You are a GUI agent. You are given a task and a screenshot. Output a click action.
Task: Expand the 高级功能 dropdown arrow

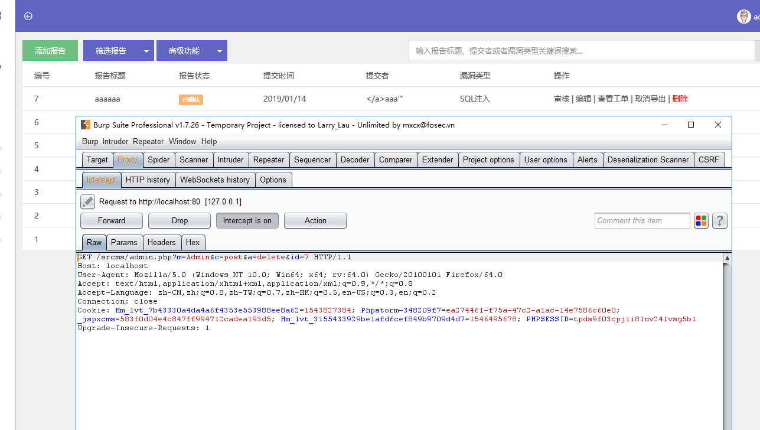[220, 51]
